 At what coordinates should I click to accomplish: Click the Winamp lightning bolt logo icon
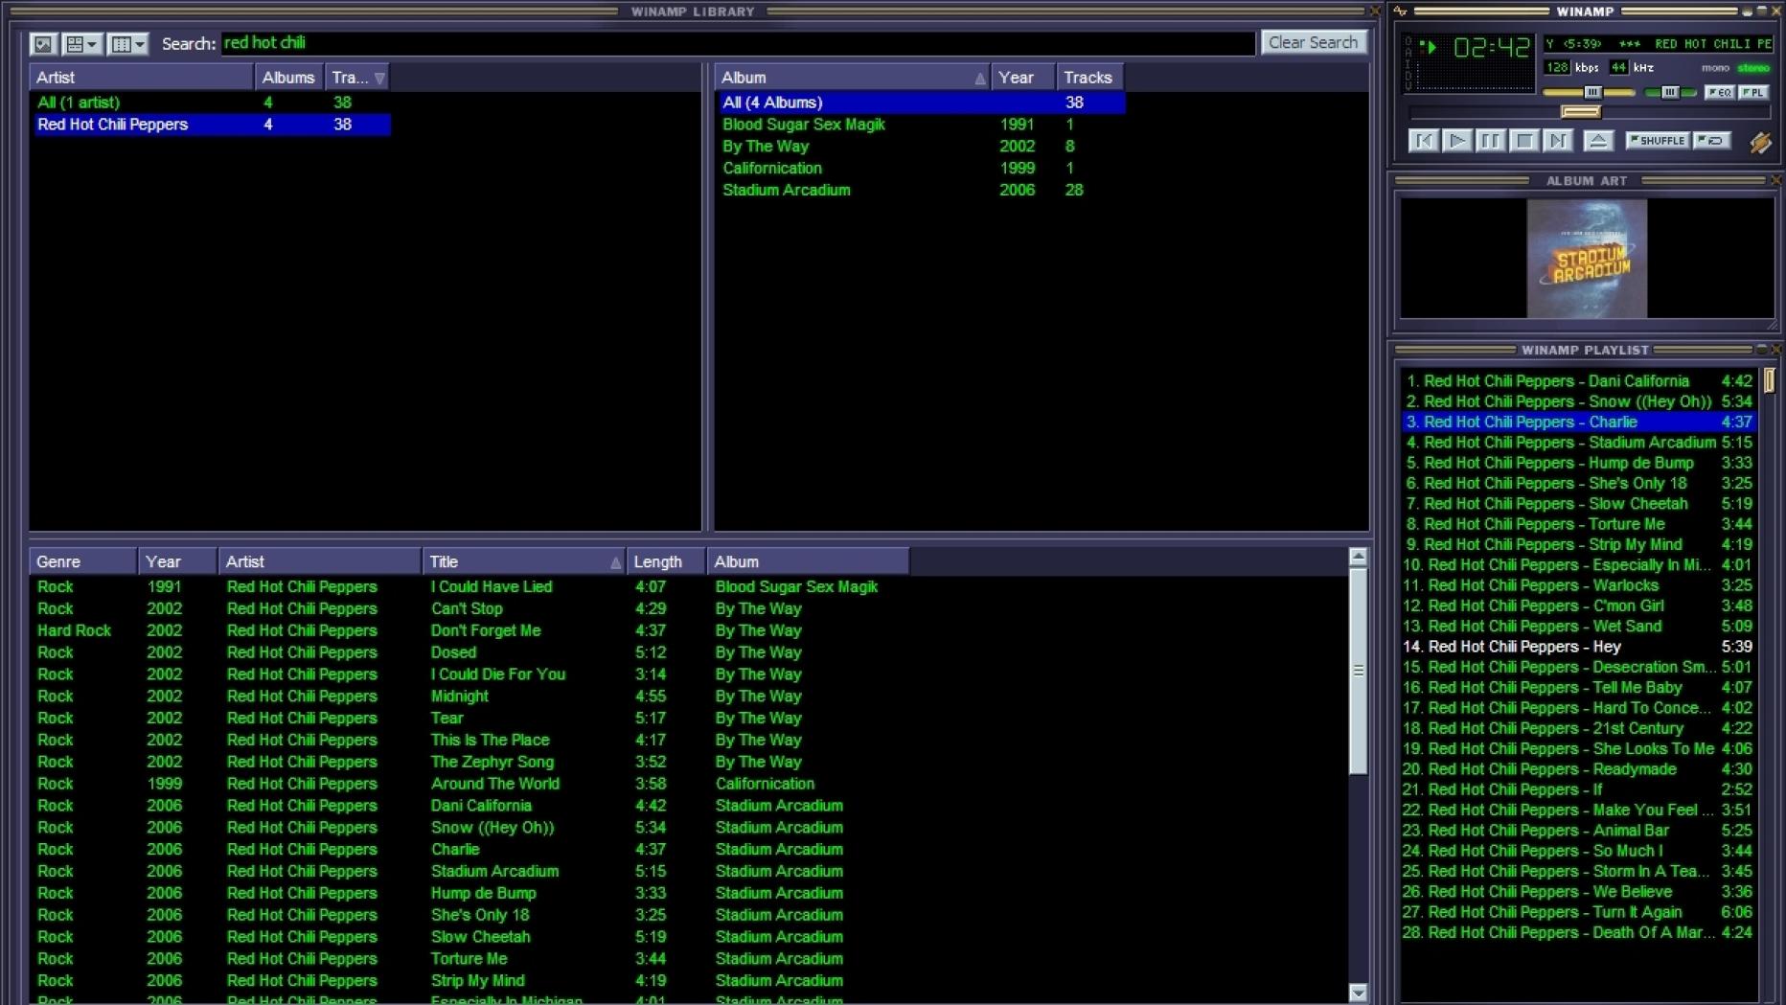pyautogui.click(x=1760, y=142)
